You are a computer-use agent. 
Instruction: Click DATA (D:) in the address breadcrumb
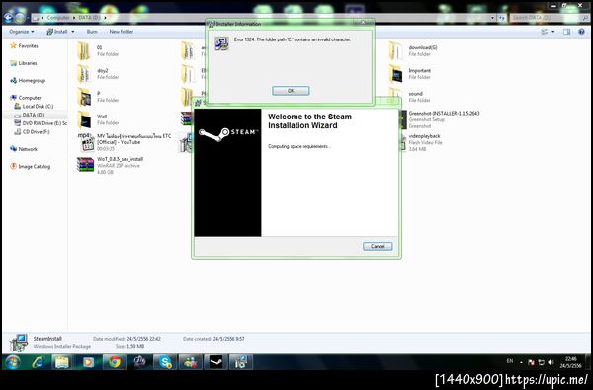pos(89,18)
